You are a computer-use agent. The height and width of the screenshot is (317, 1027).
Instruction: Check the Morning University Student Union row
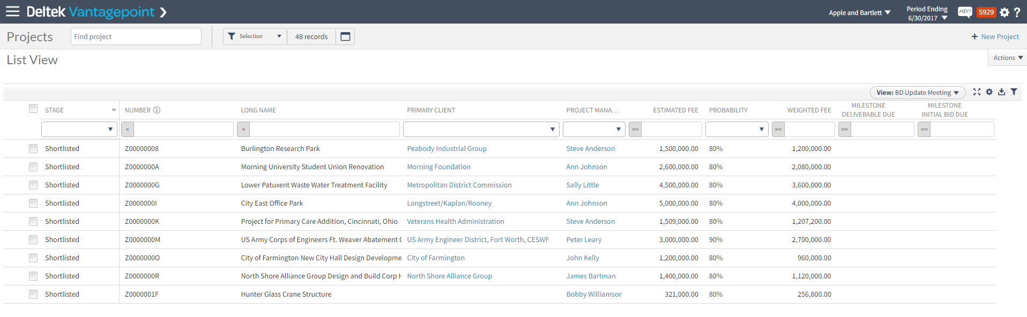pyautogui.click(x=33, y=167)
